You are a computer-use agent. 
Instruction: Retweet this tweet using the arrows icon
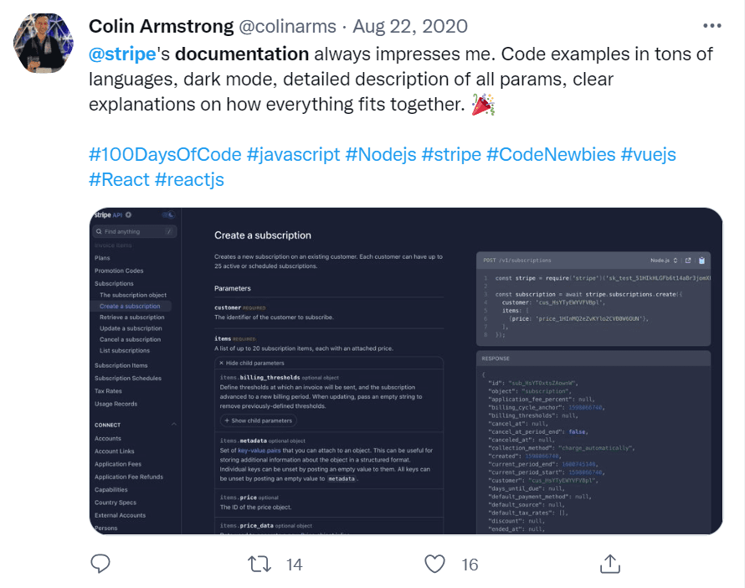coord(261,564)
